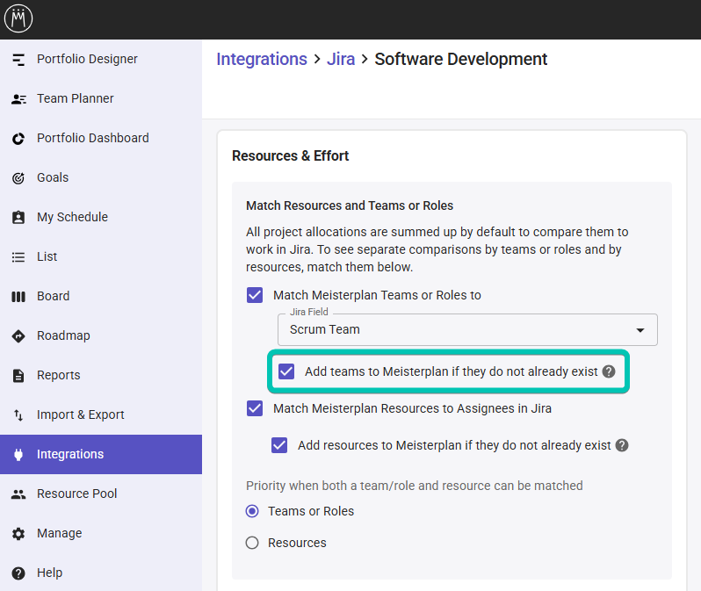Open Import & Export
701x591 pixels.
pos(101,414)
